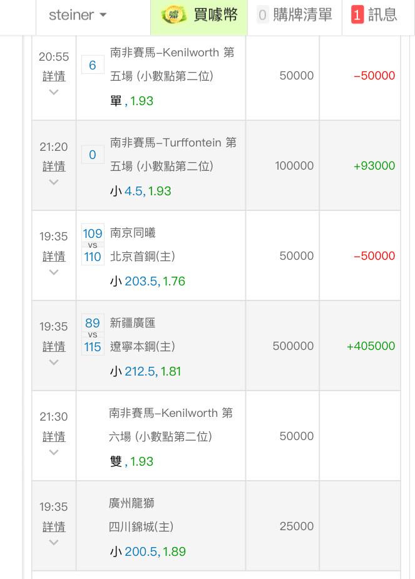Image resolution: width=415 pixels, height=579 pixels.
Task: Click score box 0 for Turffontein race
Action: 93,155
